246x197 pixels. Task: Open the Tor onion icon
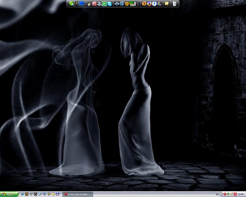[89, 4]
